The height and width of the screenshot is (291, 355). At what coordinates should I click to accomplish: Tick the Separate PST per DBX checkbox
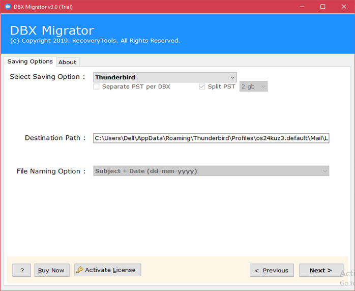pos(96,86)
